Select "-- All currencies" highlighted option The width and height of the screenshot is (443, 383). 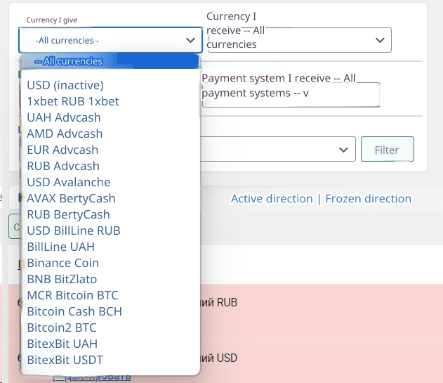pyautogui.click(x=69, y=61)
